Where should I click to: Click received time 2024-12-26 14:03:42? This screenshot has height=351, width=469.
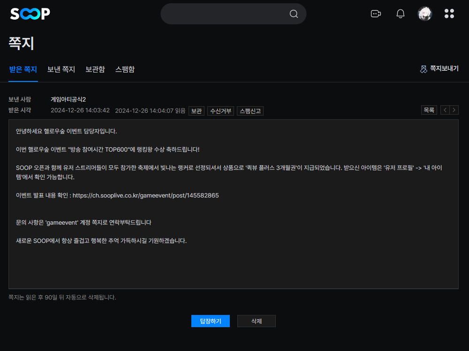click(80, 110)
